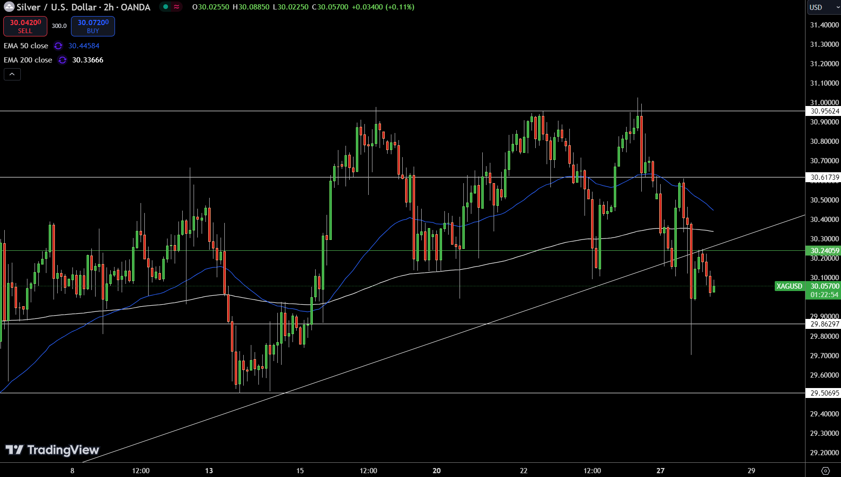Click the date label 27 on time axis

click(661, 470)
